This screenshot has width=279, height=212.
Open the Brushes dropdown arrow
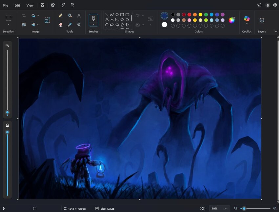(94, 24)
